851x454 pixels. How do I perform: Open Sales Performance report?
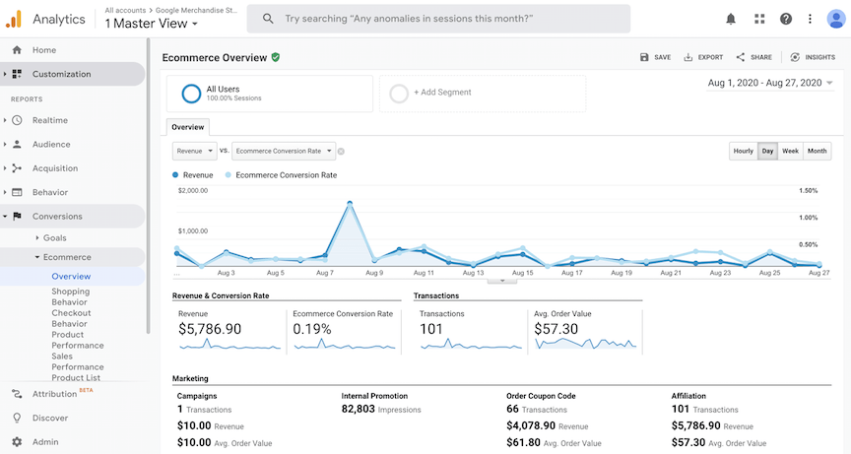77,361
